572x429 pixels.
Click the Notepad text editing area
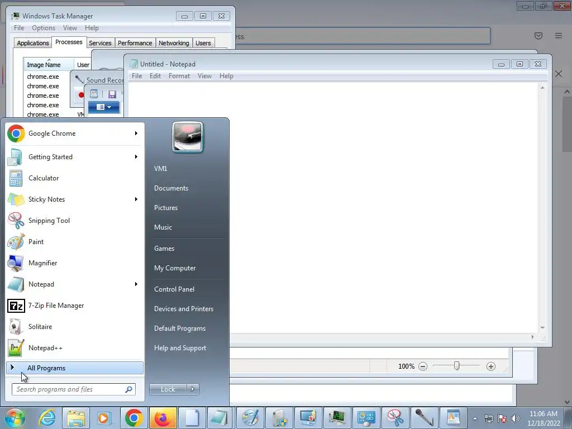pos(333,208)
